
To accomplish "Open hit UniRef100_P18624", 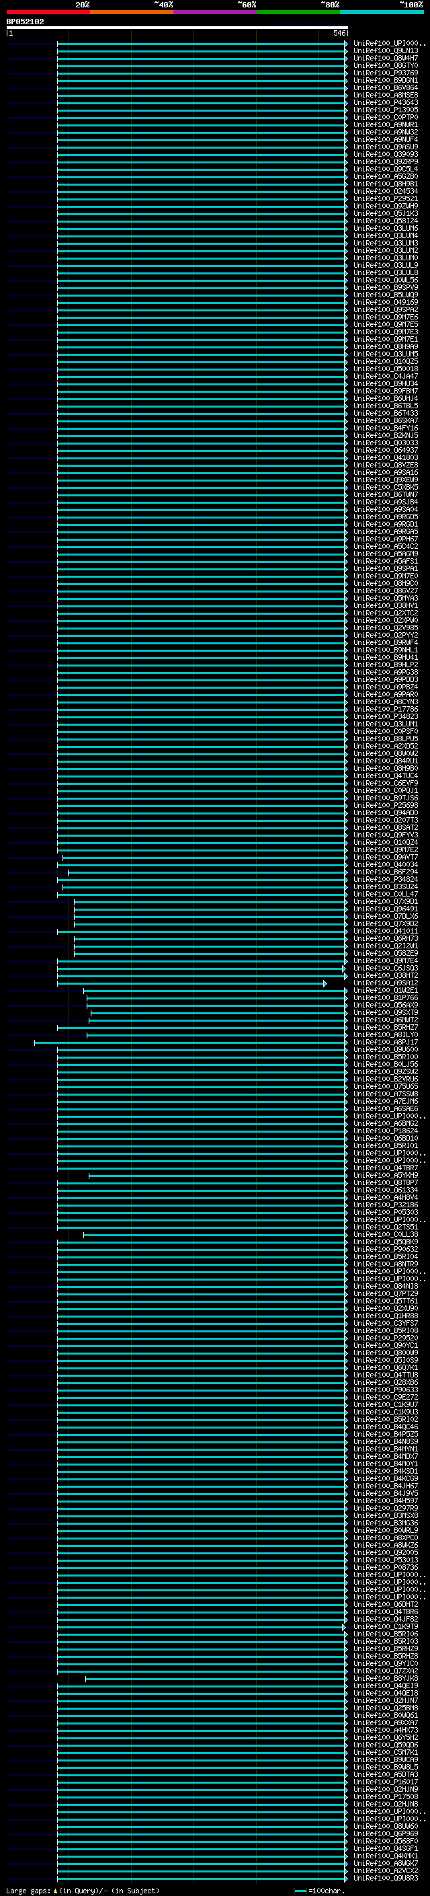I will coord(386,1131).
